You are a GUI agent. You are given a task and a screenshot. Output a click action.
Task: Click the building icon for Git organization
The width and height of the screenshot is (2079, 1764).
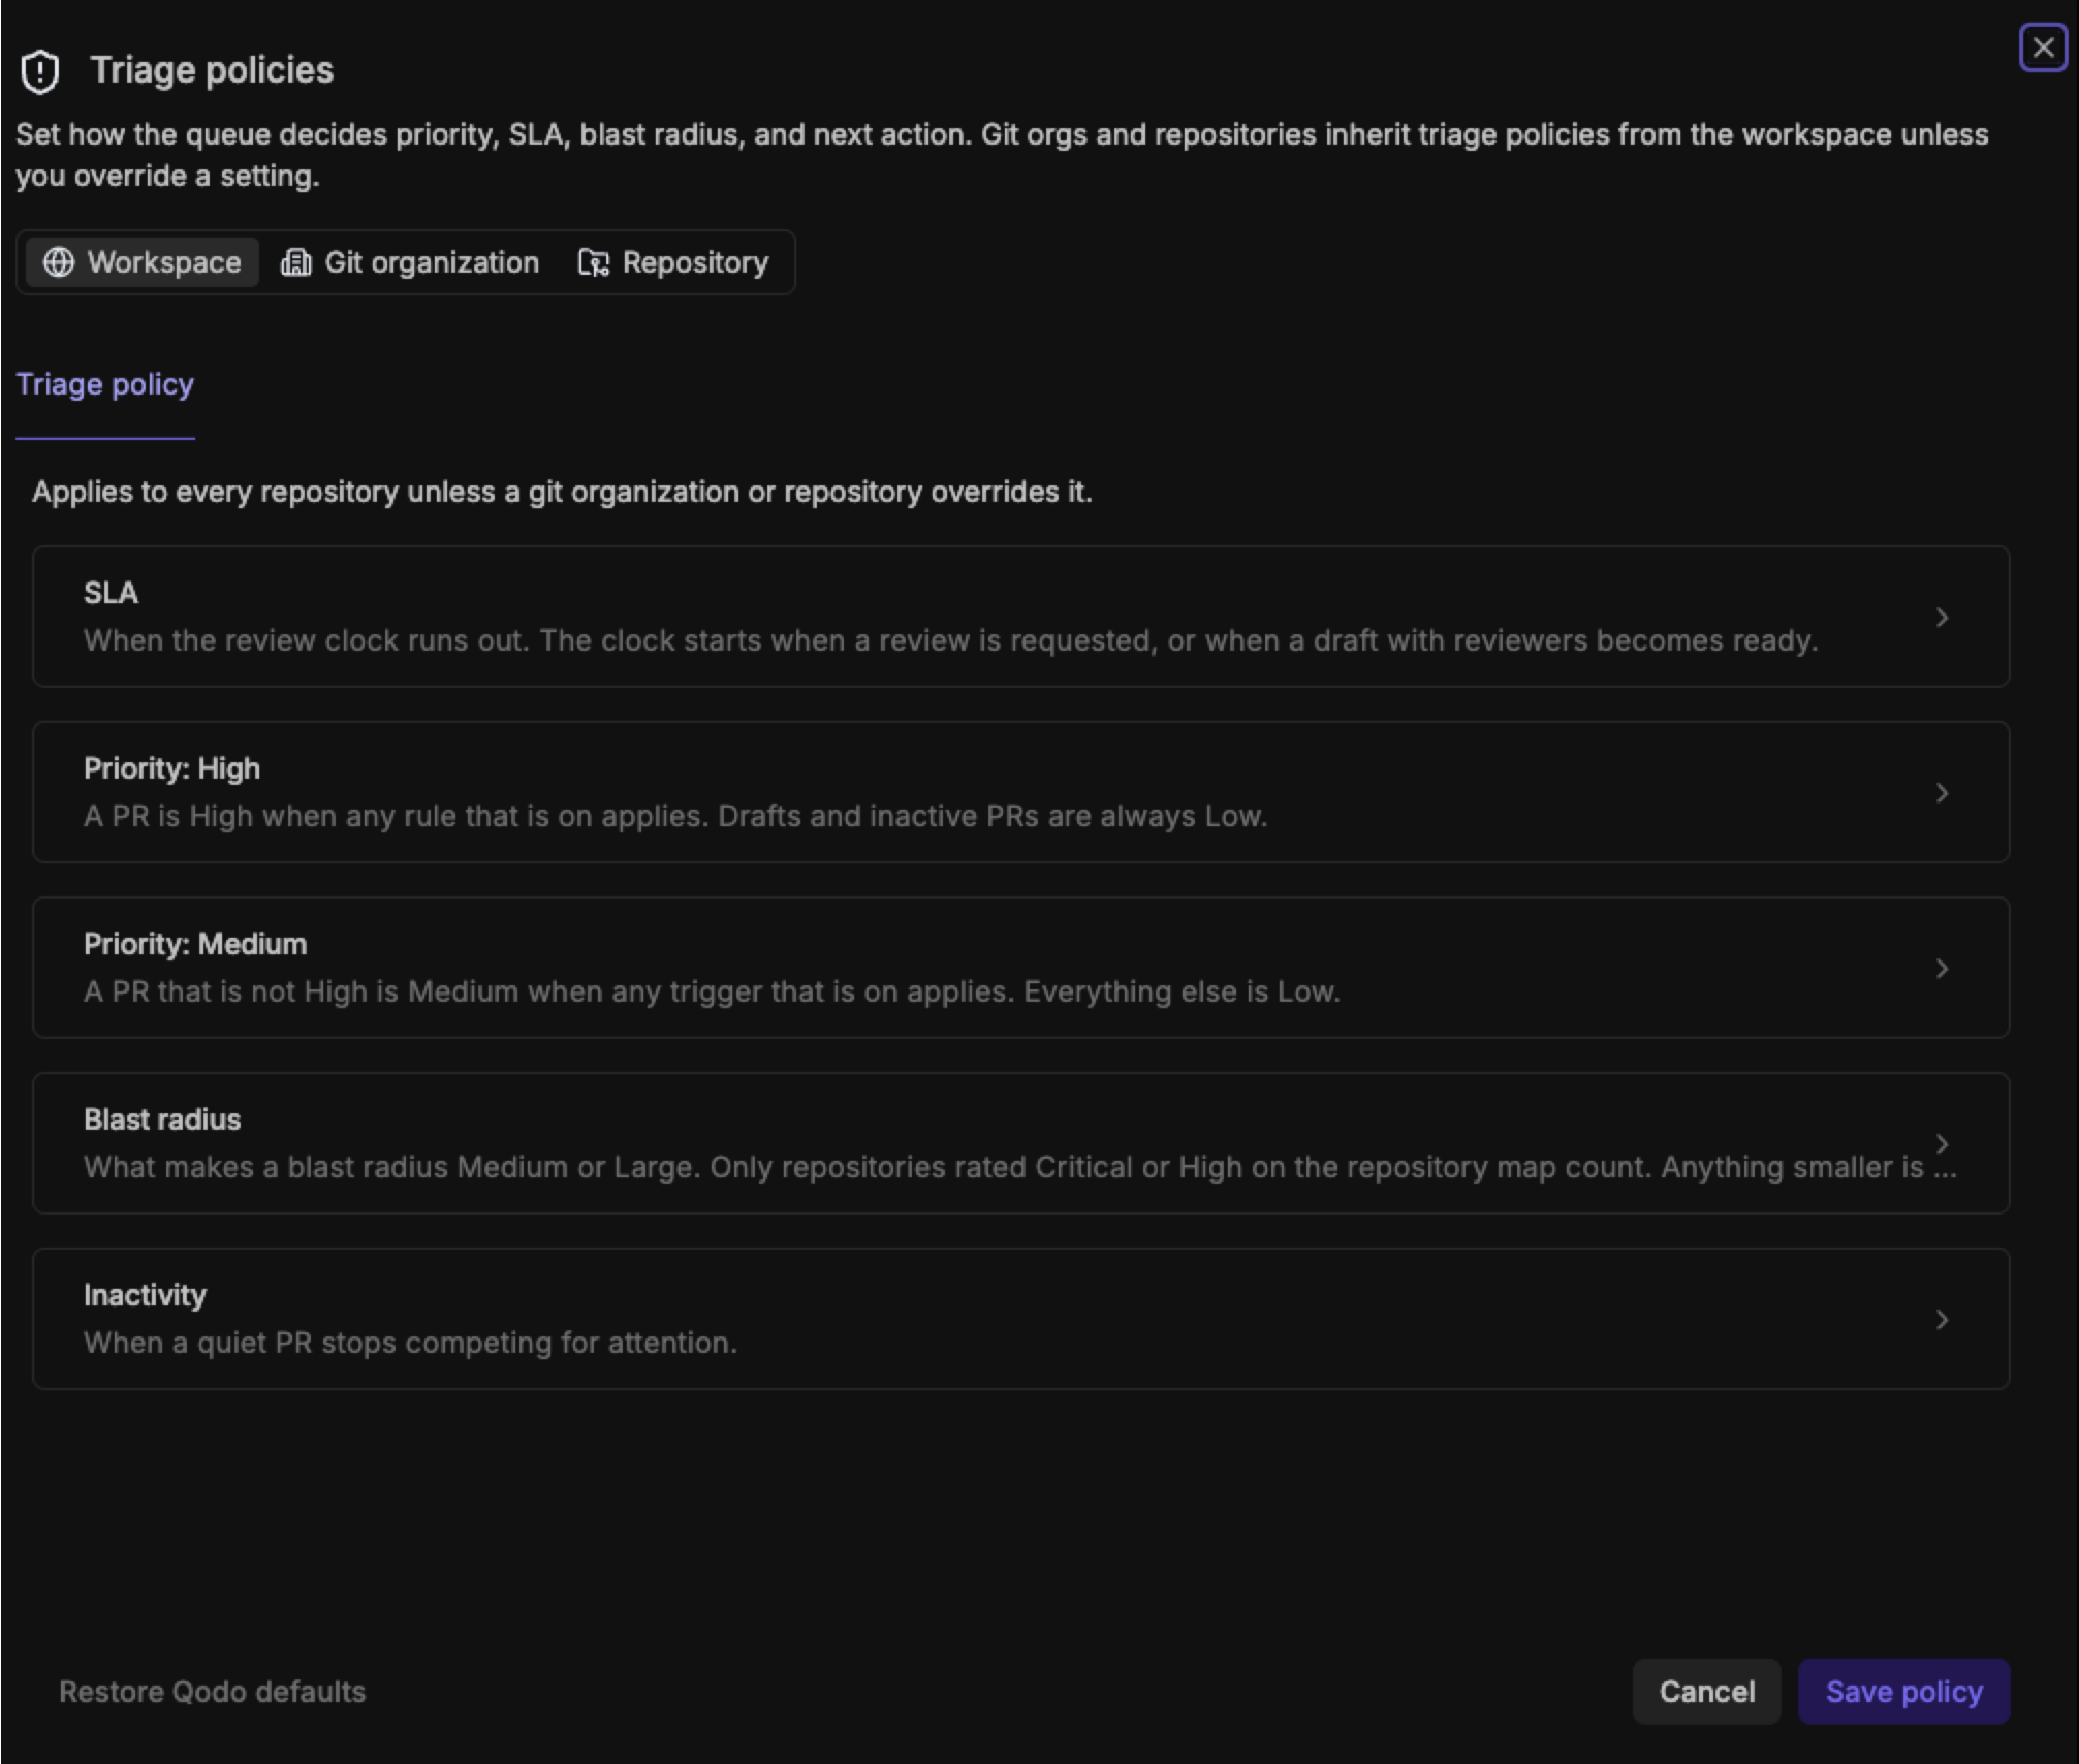[295, 262]
